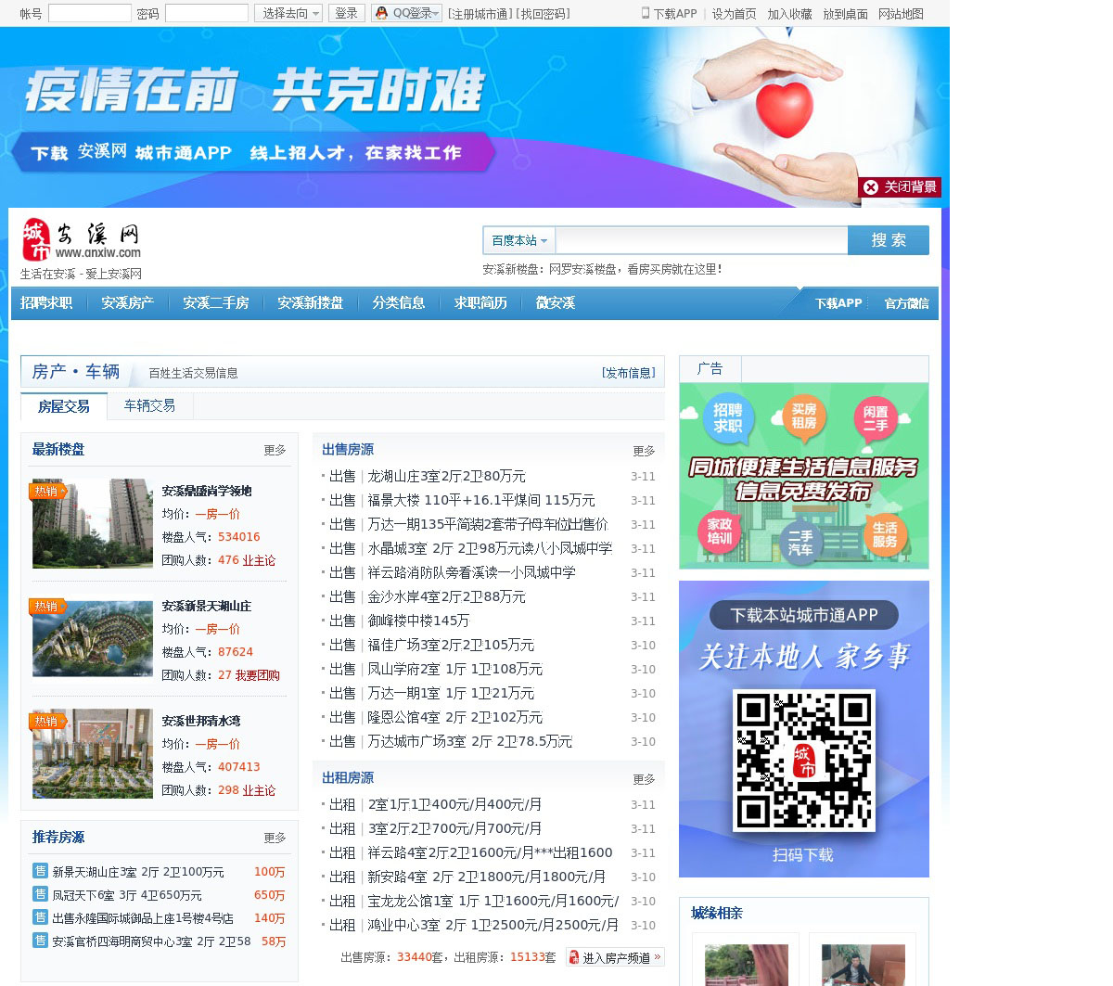The width and height of the screenshot is (1113, 986).
Task: Open the 求职简历 nav menu item
Action: coord(480,303)
